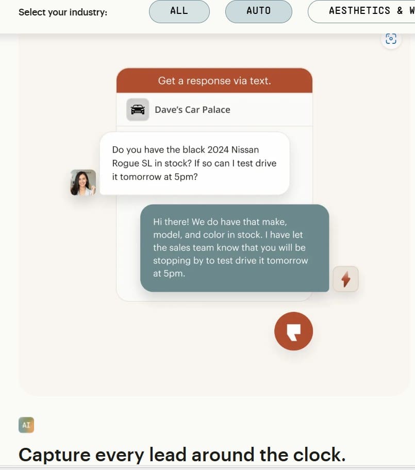
Task: Click the AI badge icon
Action: tap(26, 425)
